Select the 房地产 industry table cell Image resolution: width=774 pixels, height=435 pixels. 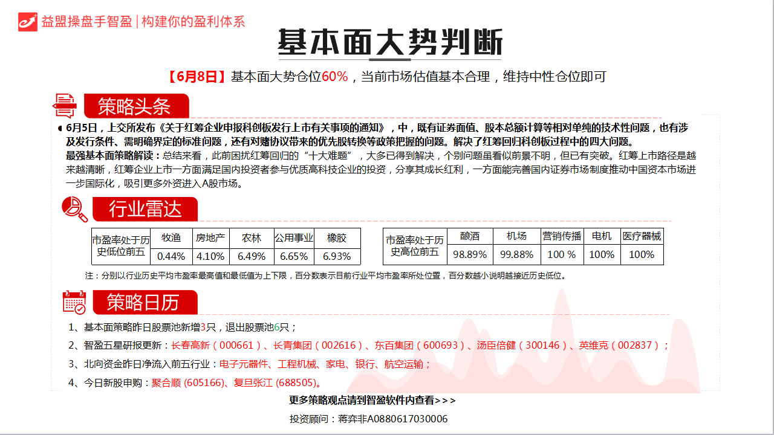tap(210, 237)
